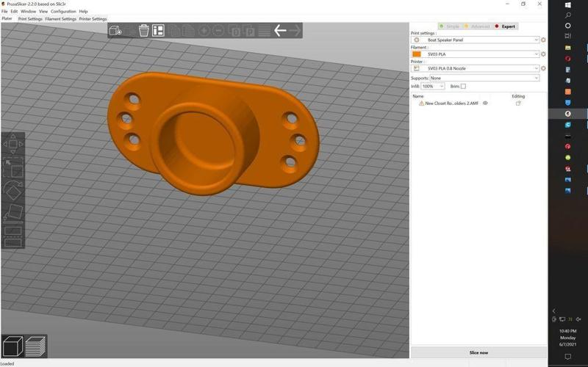Click the Split to objects icon
The width and height of the screenshot is (588, 367).
234,30
